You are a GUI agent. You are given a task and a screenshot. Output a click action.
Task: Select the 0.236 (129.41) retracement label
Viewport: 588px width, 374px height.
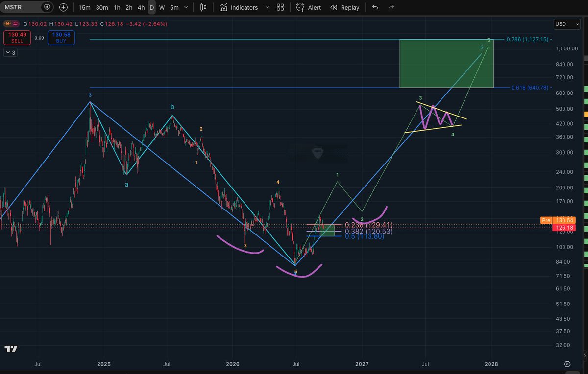click(x=368, y=225)
